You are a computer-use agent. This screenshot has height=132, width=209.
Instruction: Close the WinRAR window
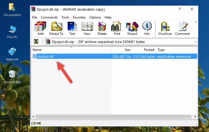click(x=192, y=9)
